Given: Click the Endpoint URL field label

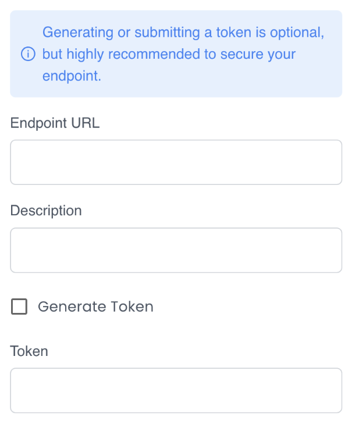Looking at the screenshot, I should click(55, 123).
